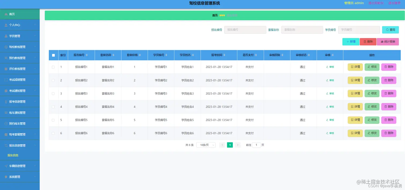Click the person icon beside 个人中心
This screenshot has width=405, height=190.
(x=6, y=25)
